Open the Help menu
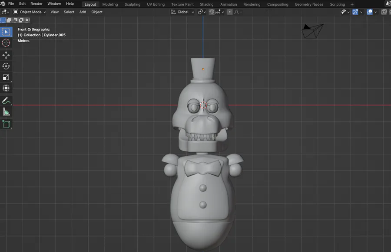Image resolution: width=391 pixels, height=252 pixels. coord(70,4)
